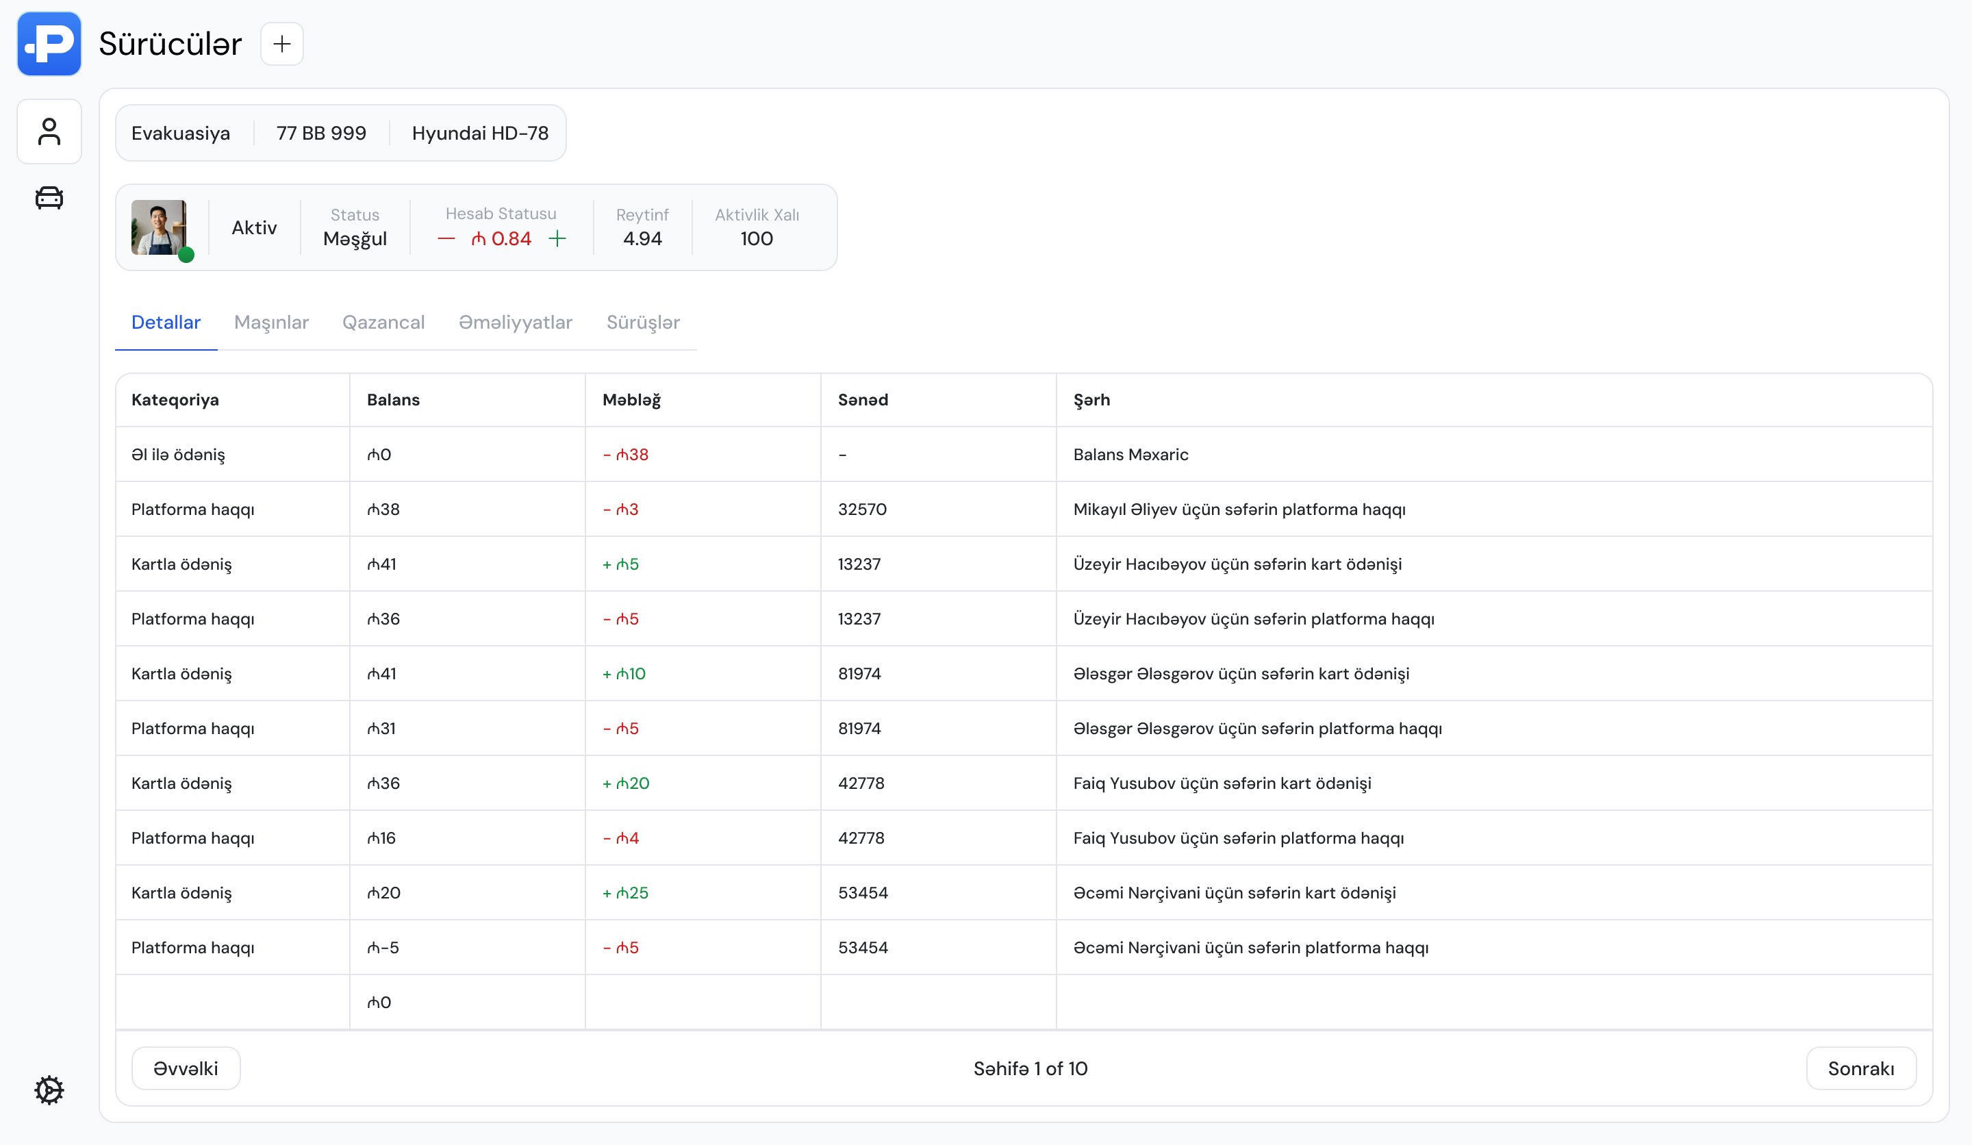
Task: Click the Sonrakı next page button
Action: [1860, 1068]
